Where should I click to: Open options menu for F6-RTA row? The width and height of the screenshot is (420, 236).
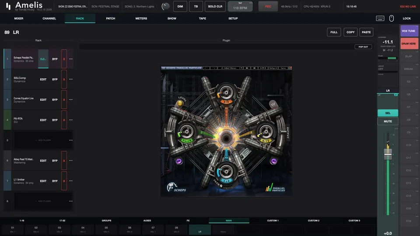coord(71,120)
